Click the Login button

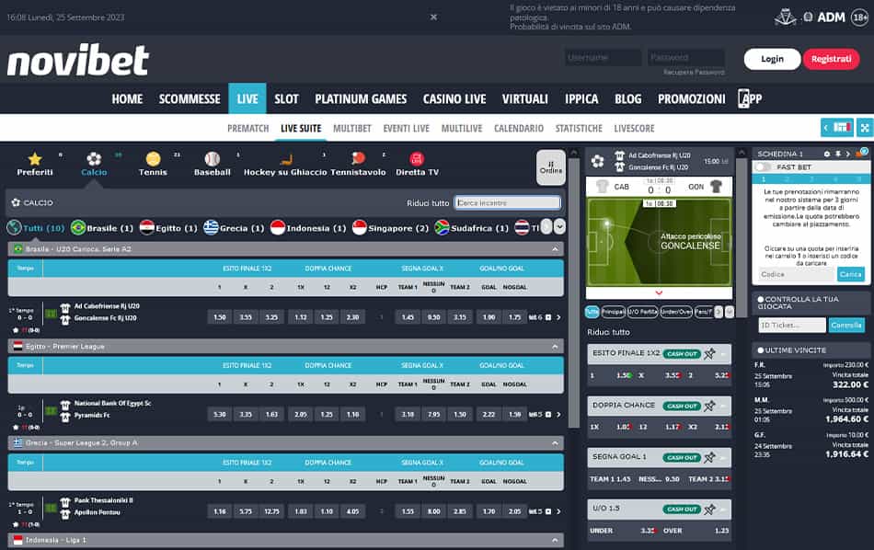click(772, 59)
